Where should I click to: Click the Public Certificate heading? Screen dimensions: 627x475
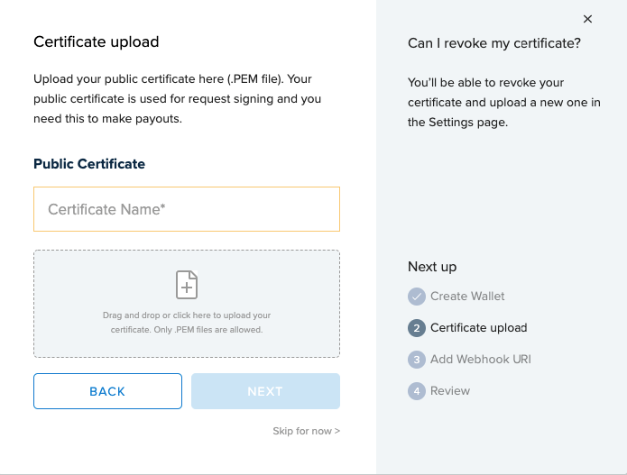(89, 164)
